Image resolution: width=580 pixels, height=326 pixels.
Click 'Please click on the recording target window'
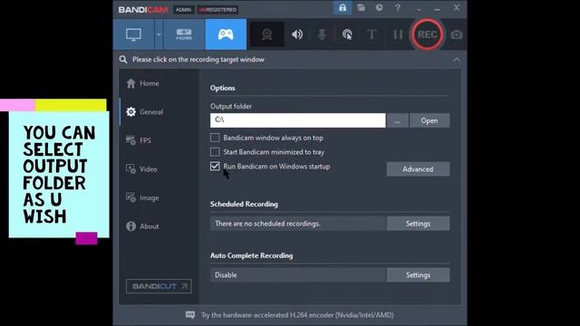coord(198,60)
